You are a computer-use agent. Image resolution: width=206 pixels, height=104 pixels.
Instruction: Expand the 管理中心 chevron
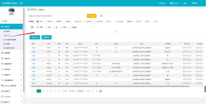21,102
